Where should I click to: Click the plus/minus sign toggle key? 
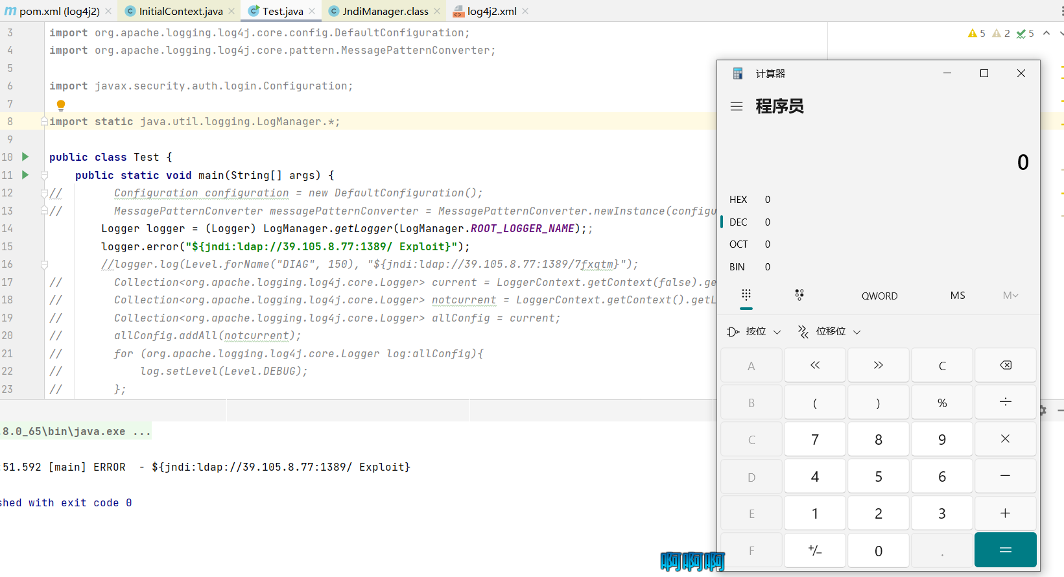coord(815,550)
